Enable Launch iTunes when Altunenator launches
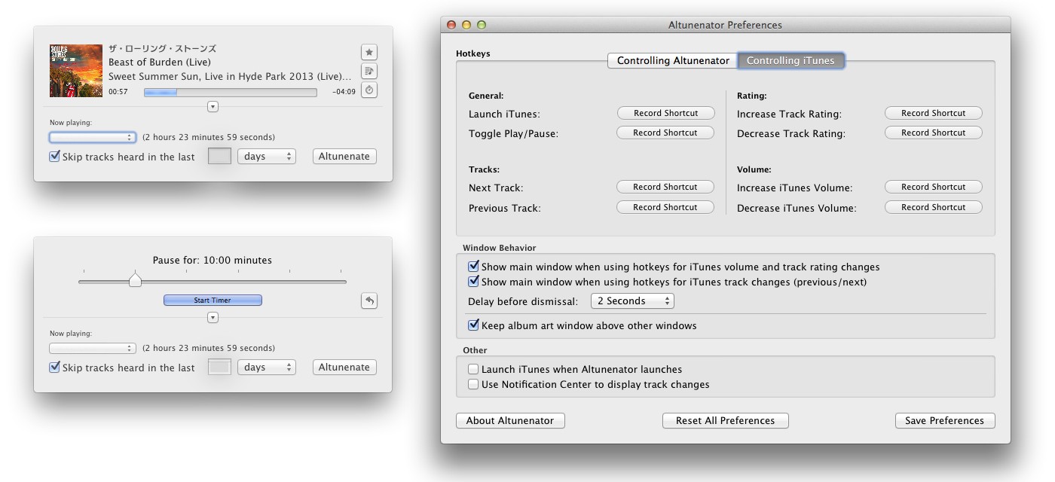This screenshot has height=482, width=1055. 473,369
